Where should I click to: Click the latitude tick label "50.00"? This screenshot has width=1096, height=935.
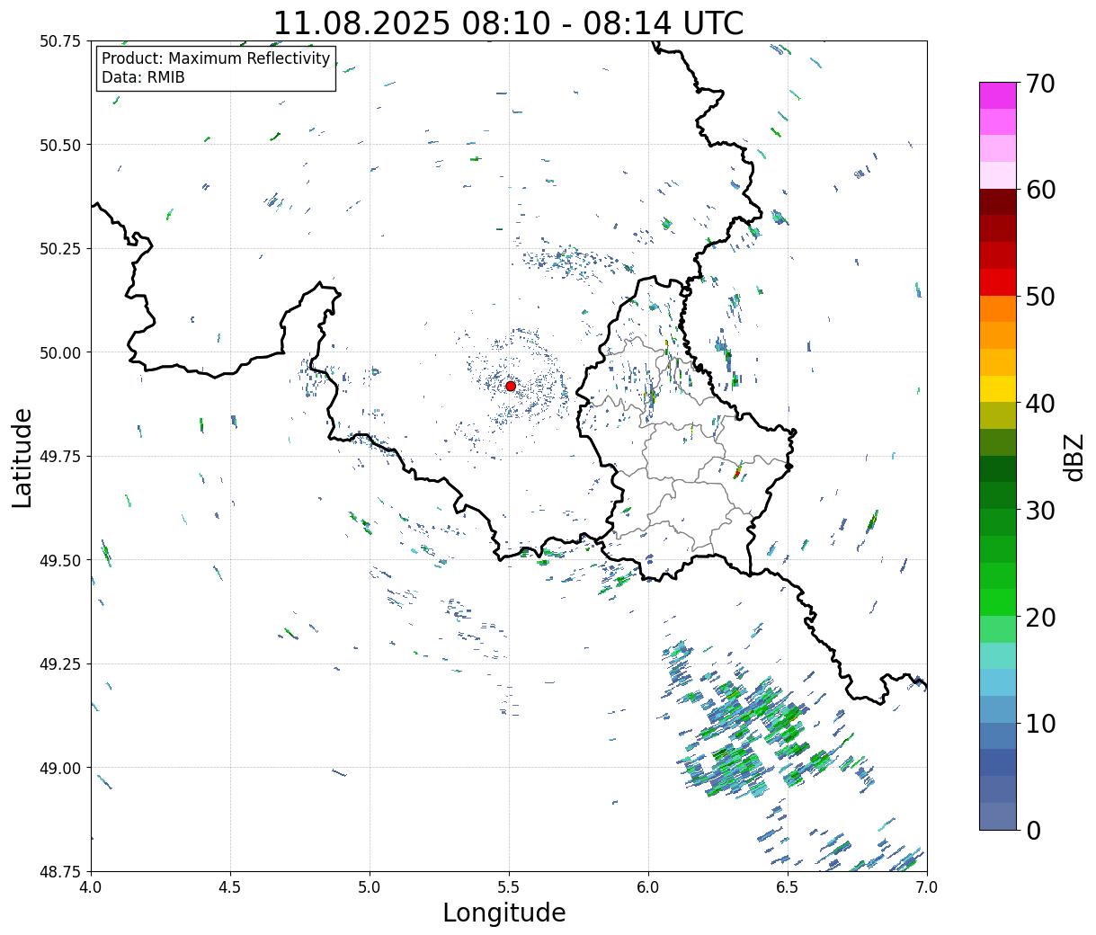click(60, 352)
